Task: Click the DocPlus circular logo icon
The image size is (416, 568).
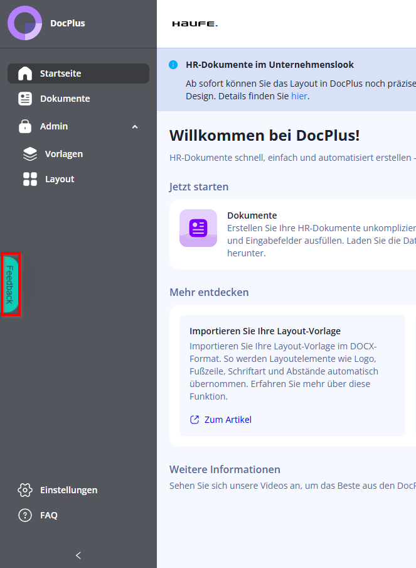Action: (24, 23)
